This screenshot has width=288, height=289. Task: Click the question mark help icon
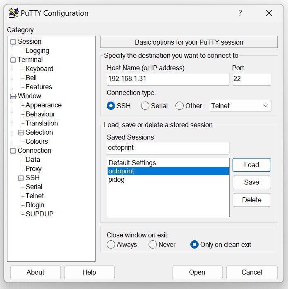[x=240, y=13]
